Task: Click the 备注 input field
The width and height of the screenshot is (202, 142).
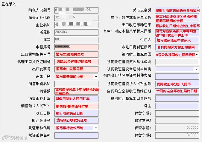Action: pos(177,106)
